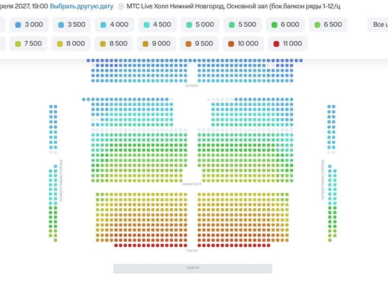
Task: Choose the 6 500 price category
Action: (328, 24)
